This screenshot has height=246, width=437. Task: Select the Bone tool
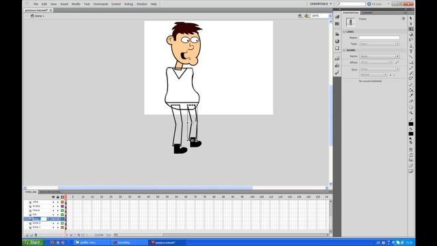(411, 85)
